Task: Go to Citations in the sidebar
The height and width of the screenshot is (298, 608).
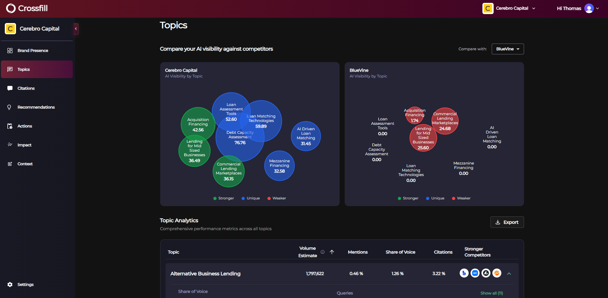Action: coord(37,88)
